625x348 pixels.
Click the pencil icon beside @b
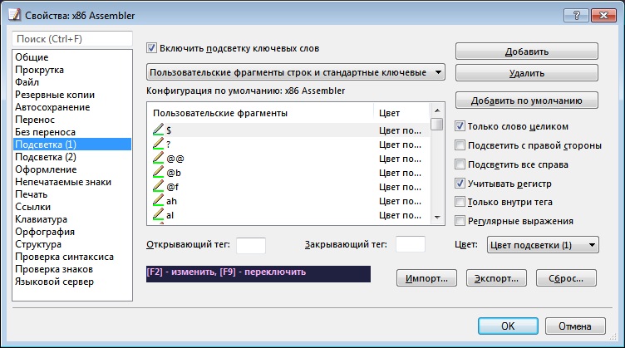pyautogui.click(x=158, y=172)
